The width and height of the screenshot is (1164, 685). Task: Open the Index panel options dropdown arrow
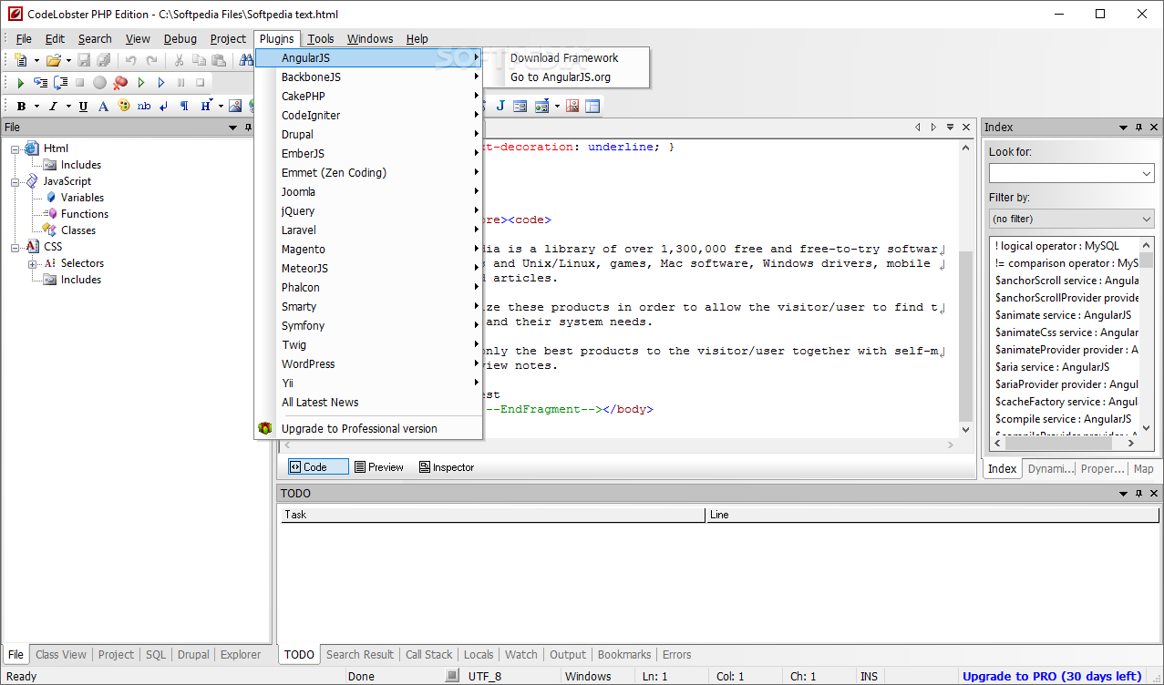1124,128
